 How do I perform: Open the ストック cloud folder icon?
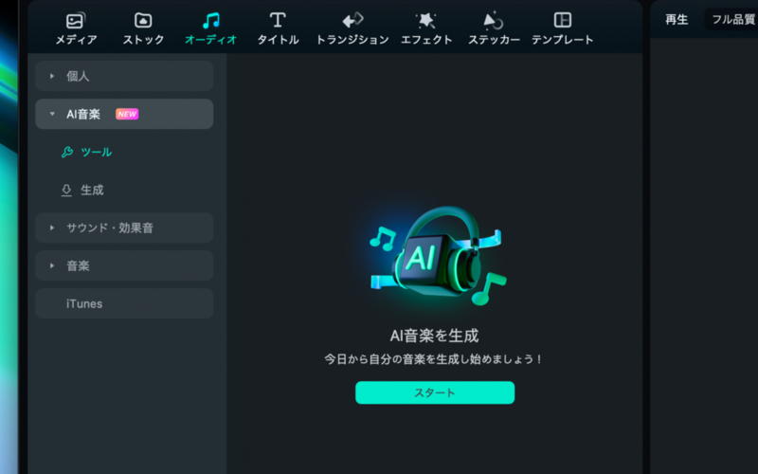tap(143, 21)
